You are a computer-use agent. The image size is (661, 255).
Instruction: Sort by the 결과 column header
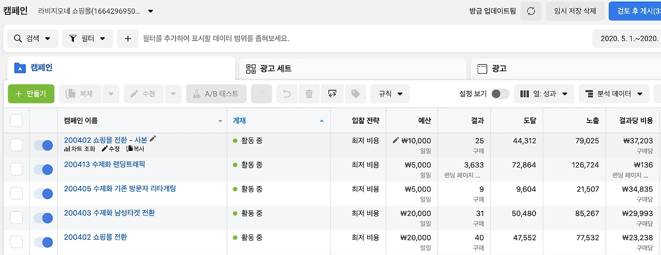[463, 121]
